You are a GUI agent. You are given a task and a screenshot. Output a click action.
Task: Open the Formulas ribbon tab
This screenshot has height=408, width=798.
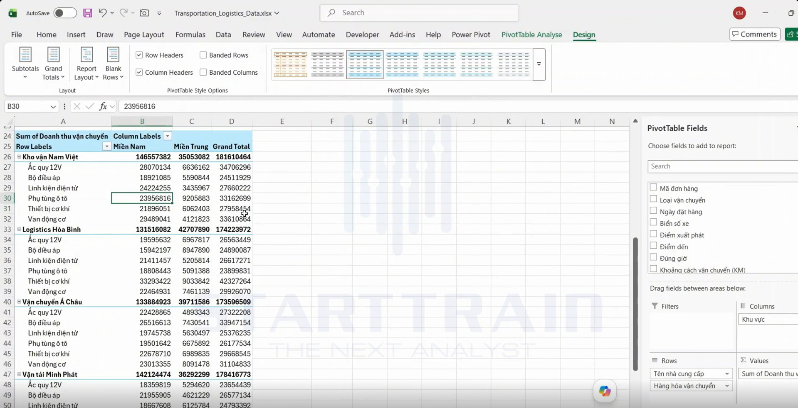[190, 35]
